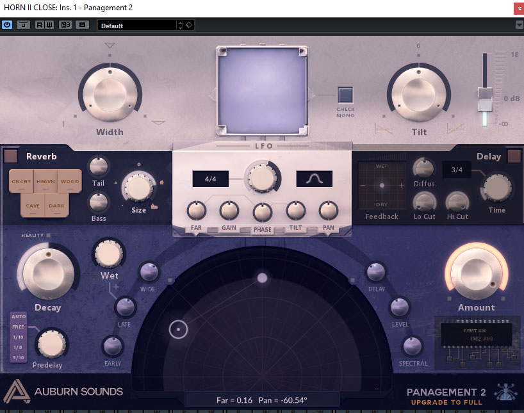This screenshot has height=413, width=524.
Task: Enable Read automation (R) button
Action: (40, 25)
